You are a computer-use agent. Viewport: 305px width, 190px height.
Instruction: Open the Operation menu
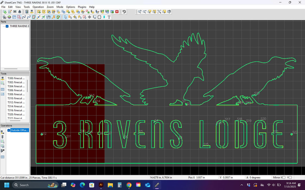pos(38,7)
